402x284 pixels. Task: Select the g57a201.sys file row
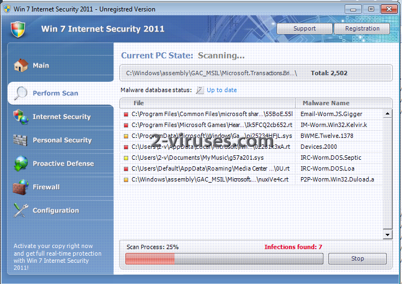197,158
